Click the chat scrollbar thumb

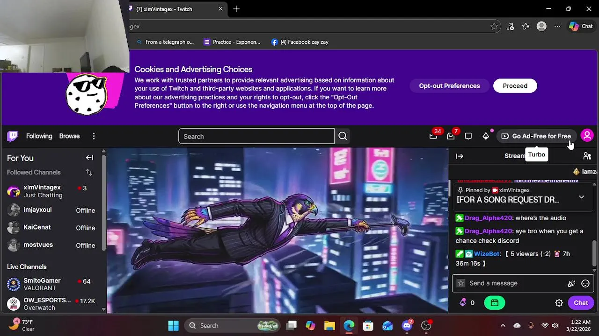(595, 253)
